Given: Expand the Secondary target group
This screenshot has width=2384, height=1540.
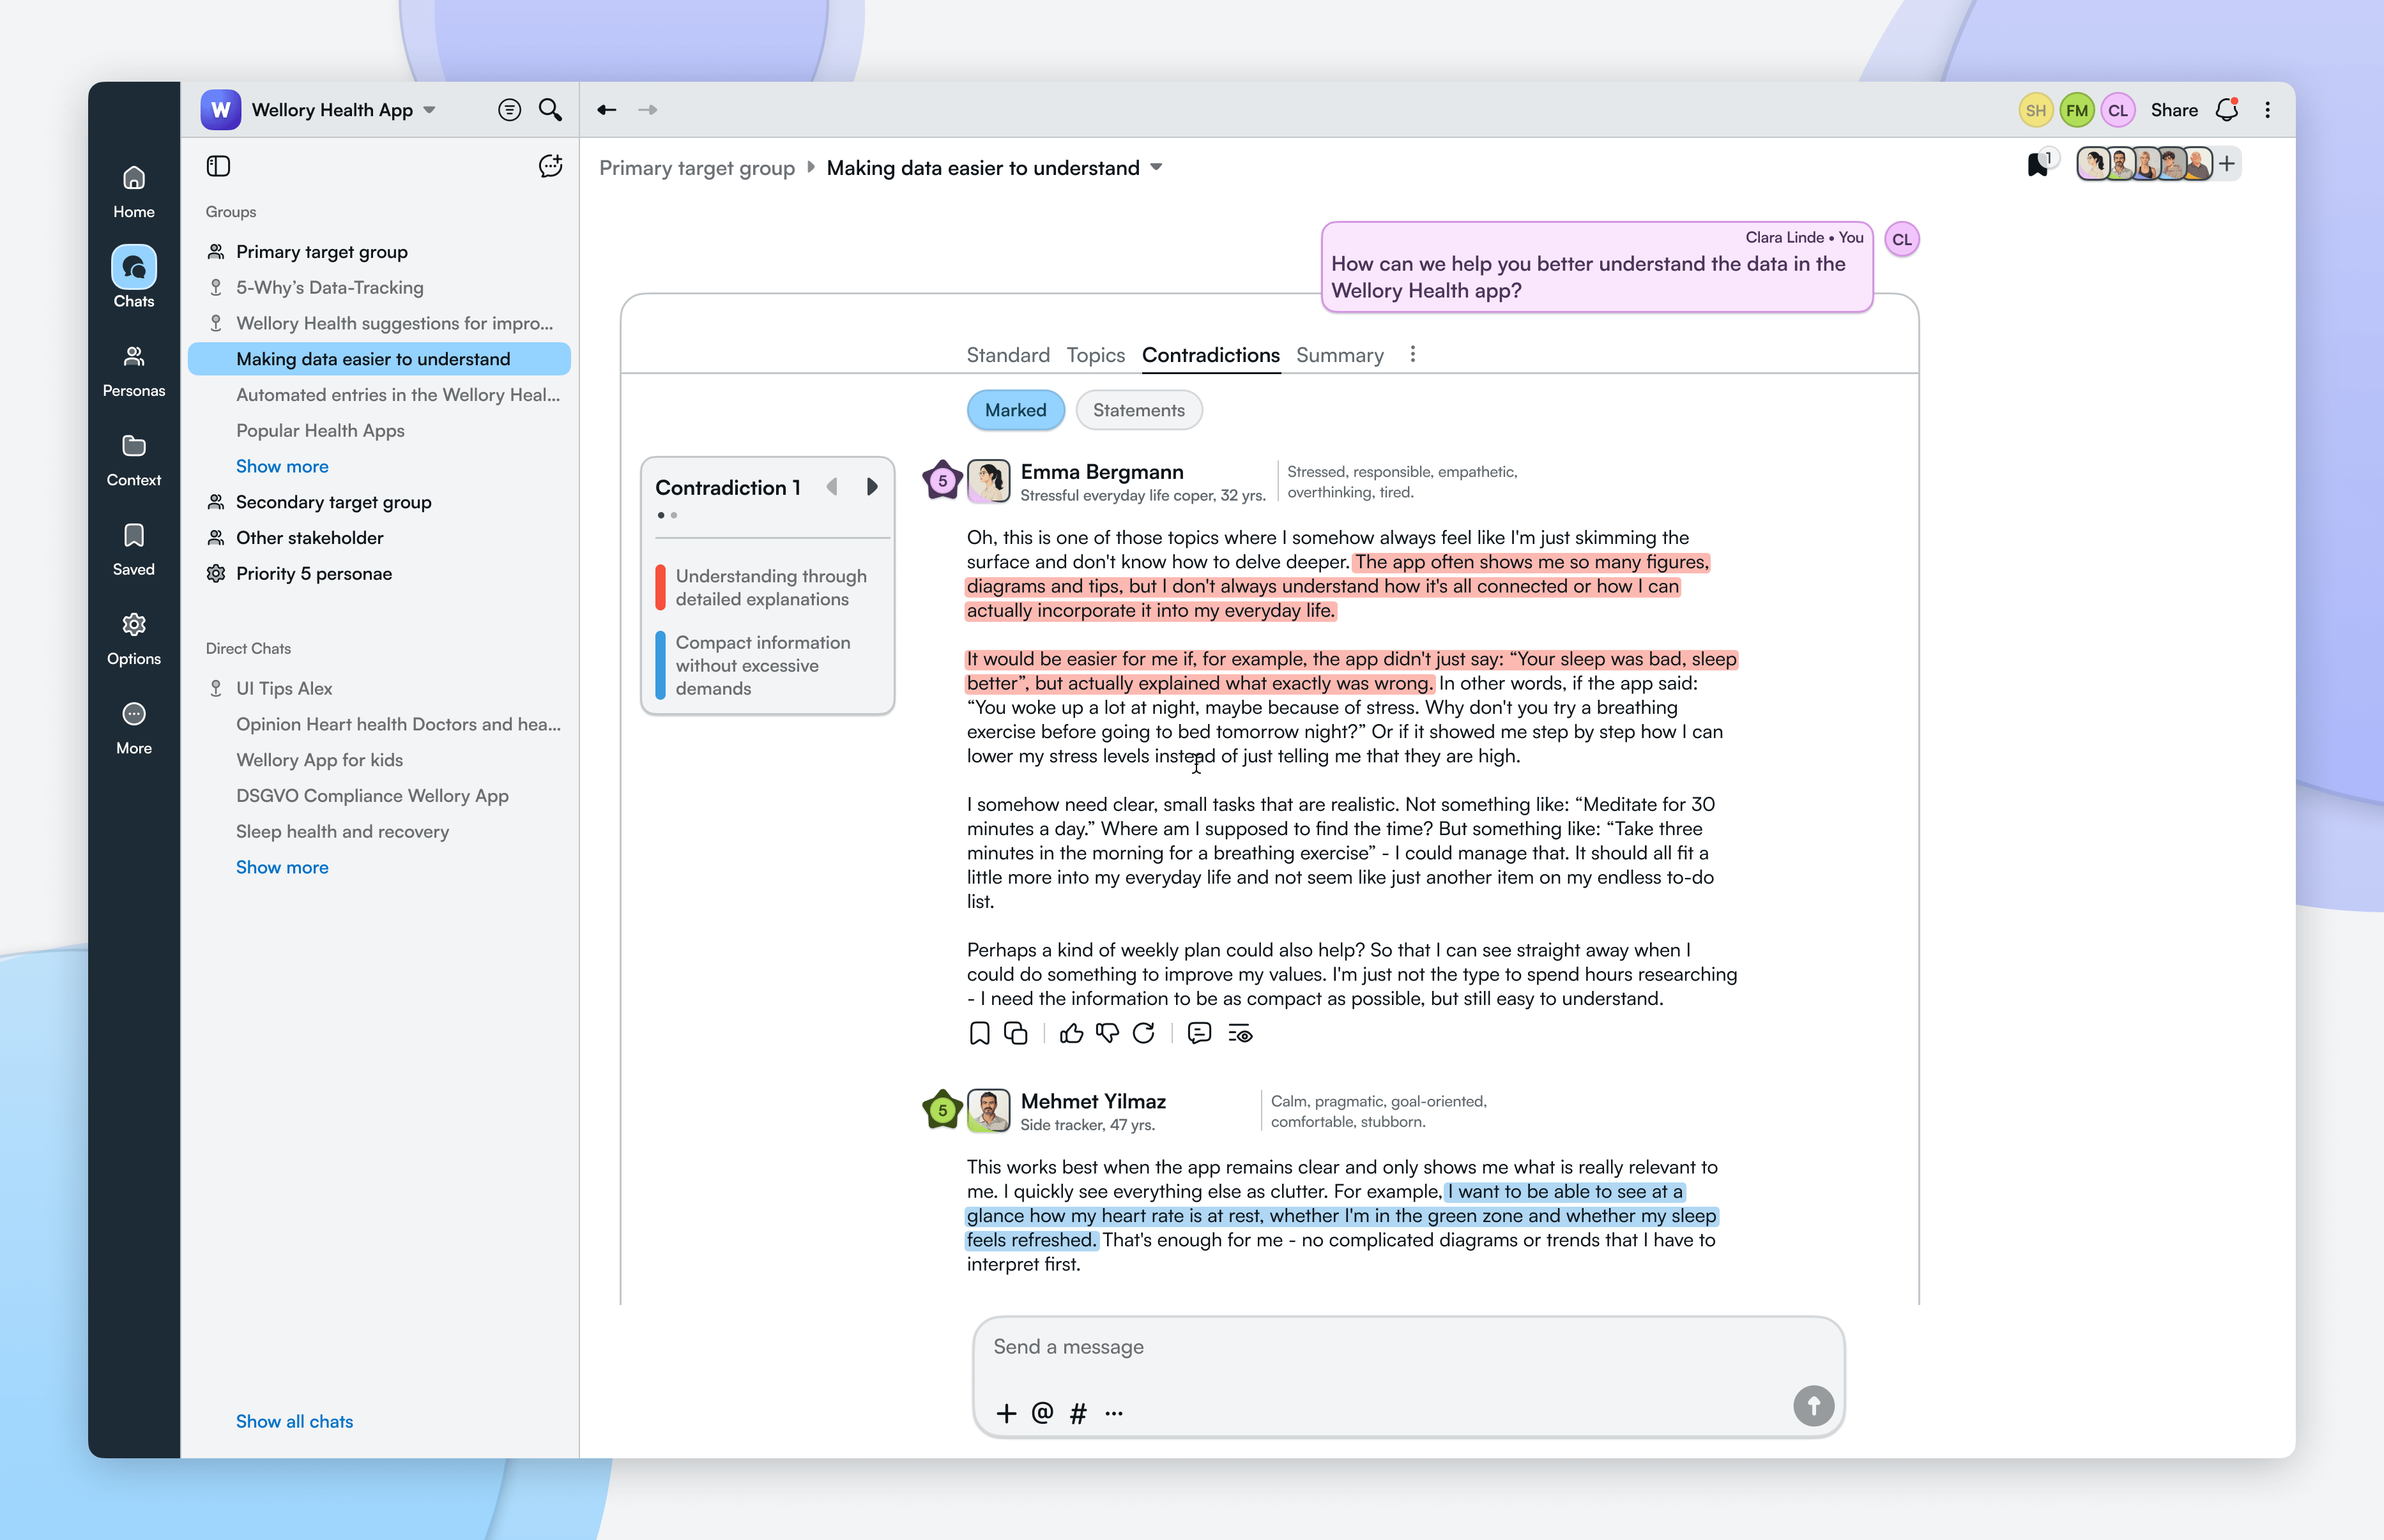Looking at the screenshot, I should 333,502.
